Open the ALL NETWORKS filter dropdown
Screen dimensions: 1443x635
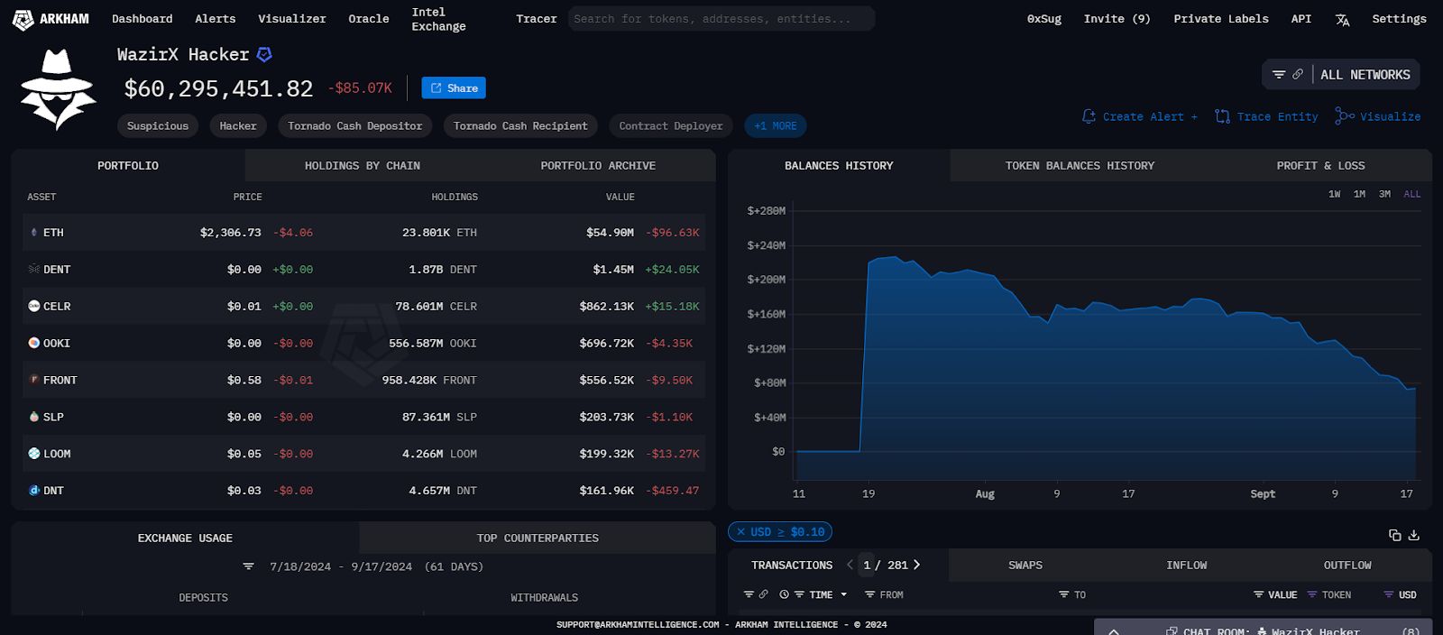(x=1365, y=75)
